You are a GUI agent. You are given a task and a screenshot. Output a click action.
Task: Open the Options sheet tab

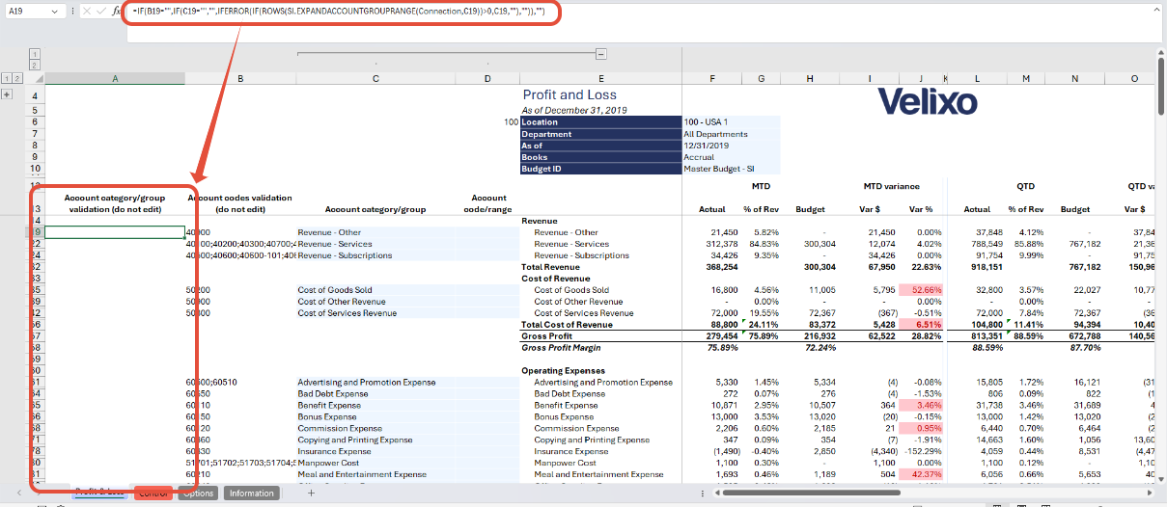198,494
